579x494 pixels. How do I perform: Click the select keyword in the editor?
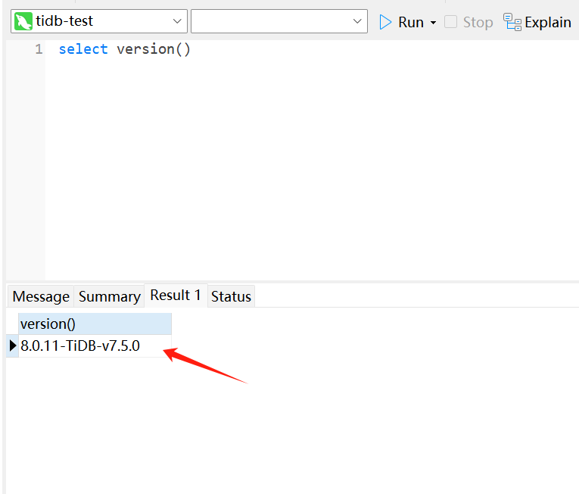pyautogui.click(x=83, y=49)
